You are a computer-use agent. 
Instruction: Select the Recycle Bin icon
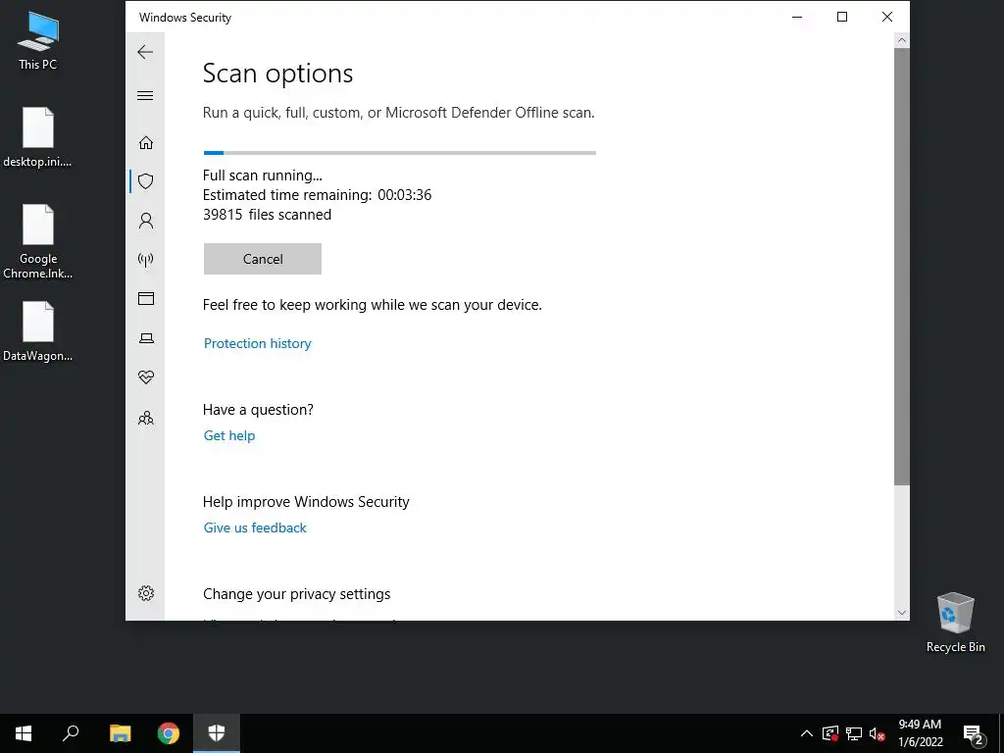click(x=955, y=623)
